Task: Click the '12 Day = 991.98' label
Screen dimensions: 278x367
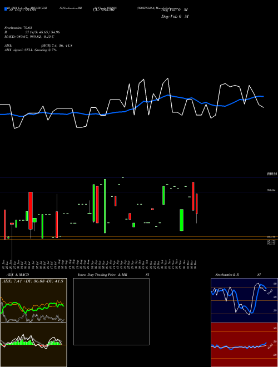Action: pyautogui.click(x=22, y=10)
